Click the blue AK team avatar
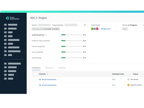This screenshot has width=144, height=108. 95,29
